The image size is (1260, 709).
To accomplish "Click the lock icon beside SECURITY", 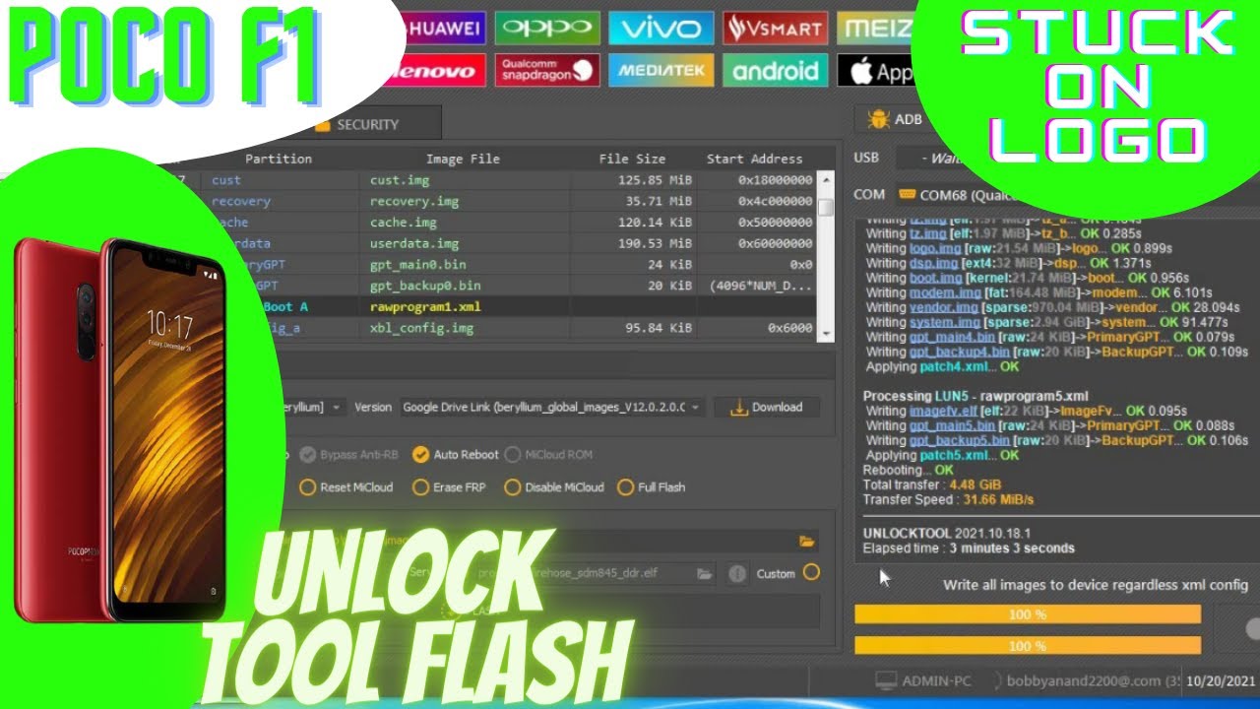I will coord(322,125).
